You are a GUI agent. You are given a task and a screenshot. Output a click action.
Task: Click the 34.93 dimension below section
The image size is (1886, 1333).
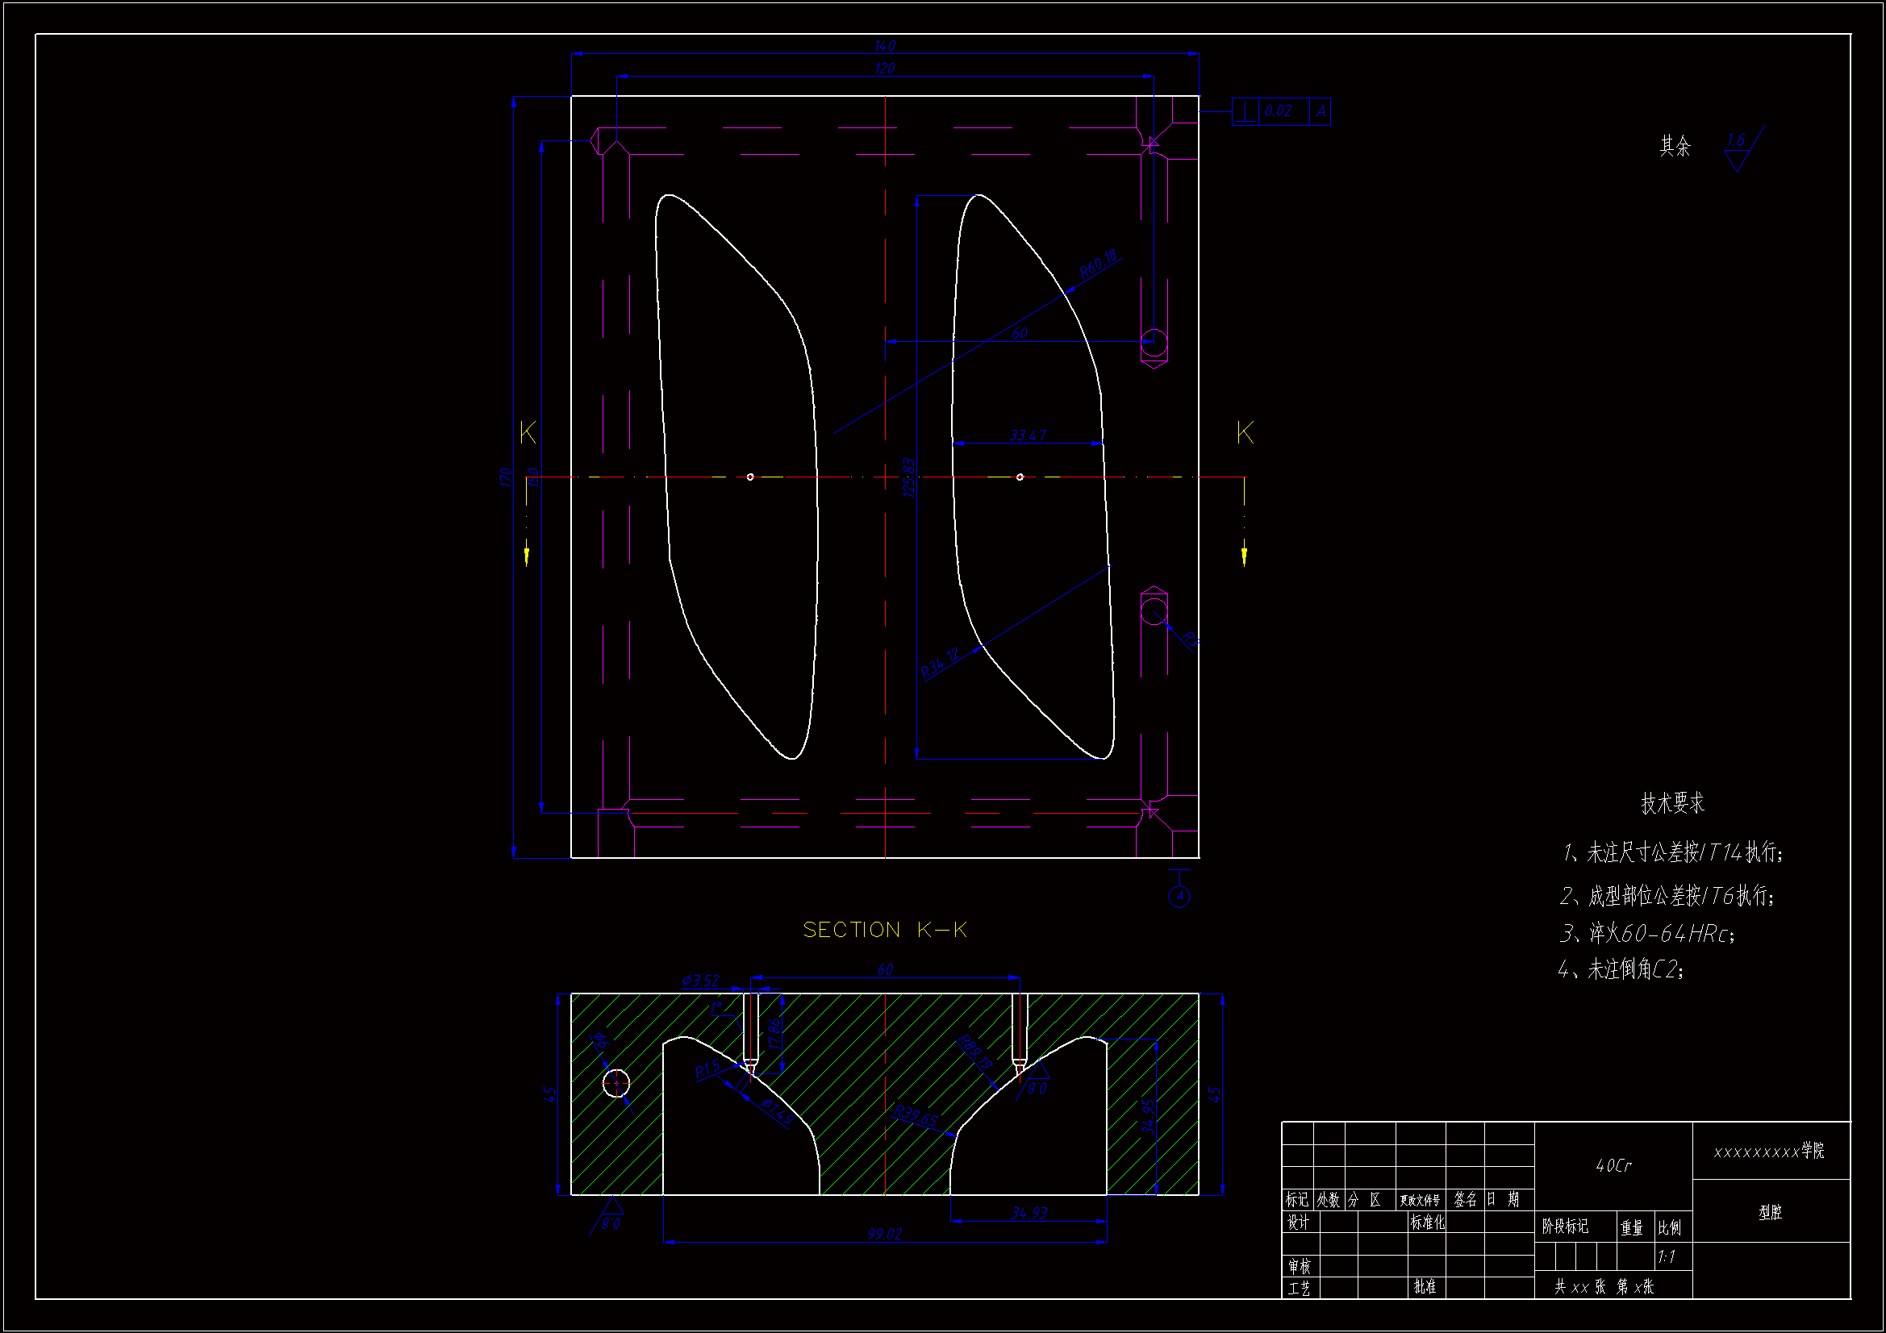tap(1029, 1212)
